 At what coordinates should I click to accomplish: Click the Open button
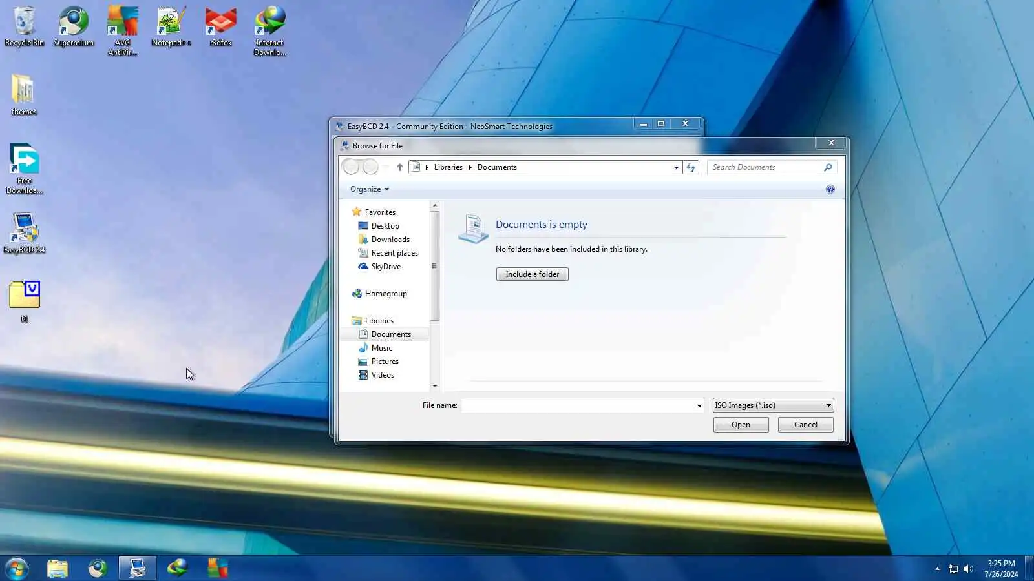coord(741,425)
